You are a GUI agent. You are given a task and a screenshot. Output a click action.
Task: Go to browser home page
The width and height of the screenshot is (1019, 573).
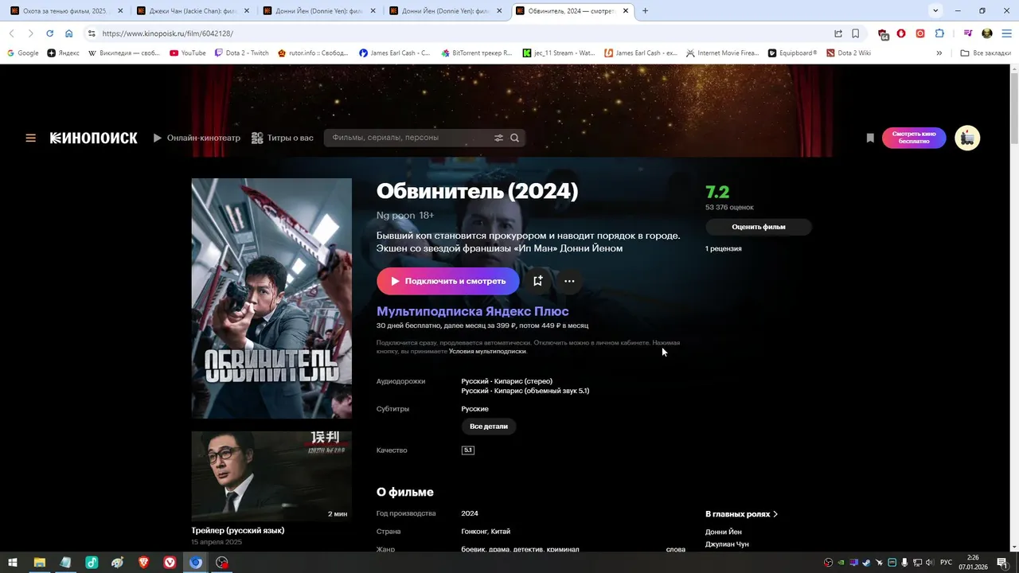(x=69, y=33)
